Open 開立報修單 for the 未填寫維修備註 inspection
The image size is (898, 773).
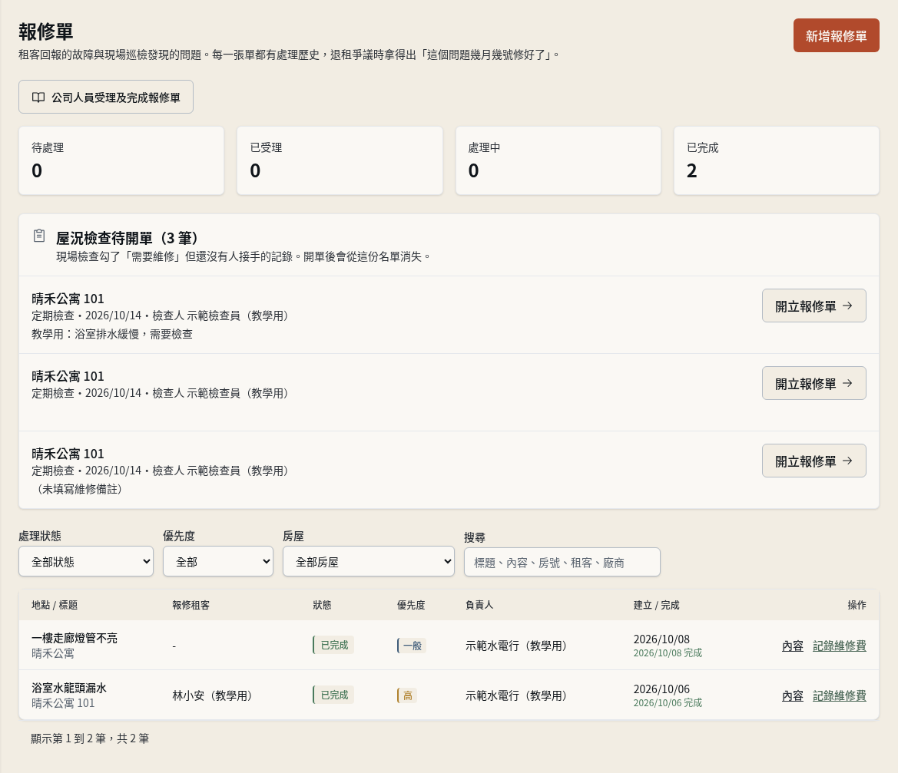814,461
